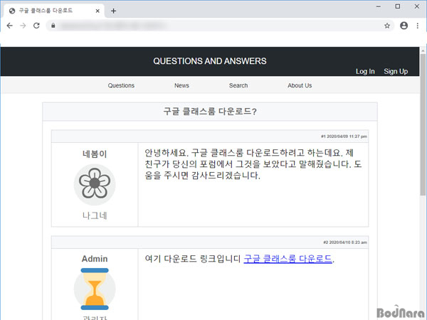Click the flower avatar of user 네봄이
The height and width of the screenshot is (320, 427).
[95, 185]
